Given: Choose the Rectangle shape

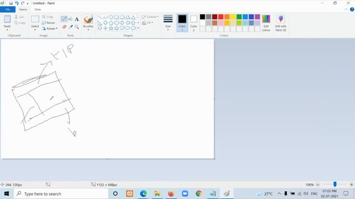Looking at the screenshot, I should pos(116,18).
